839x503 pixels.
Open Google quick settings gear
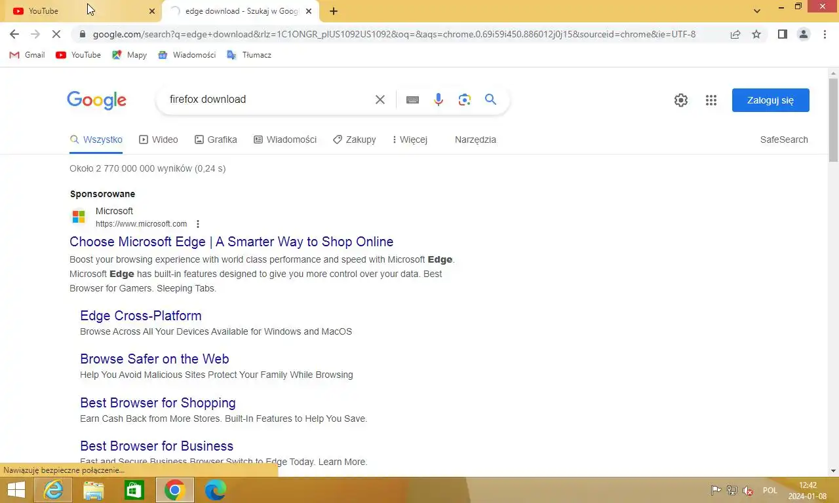tap(681, 100)
